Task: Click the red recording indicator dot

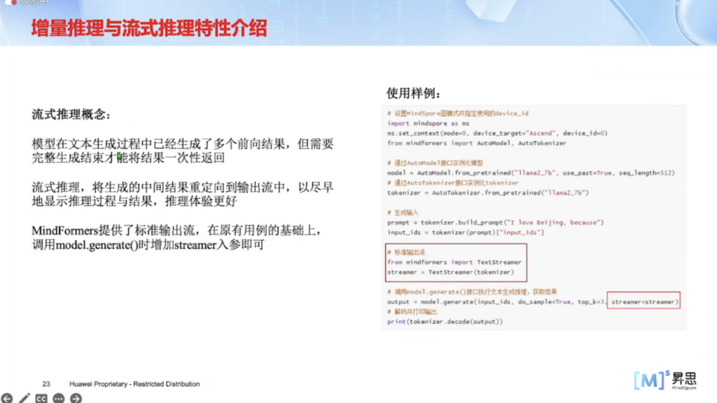Action: (14, 2)
